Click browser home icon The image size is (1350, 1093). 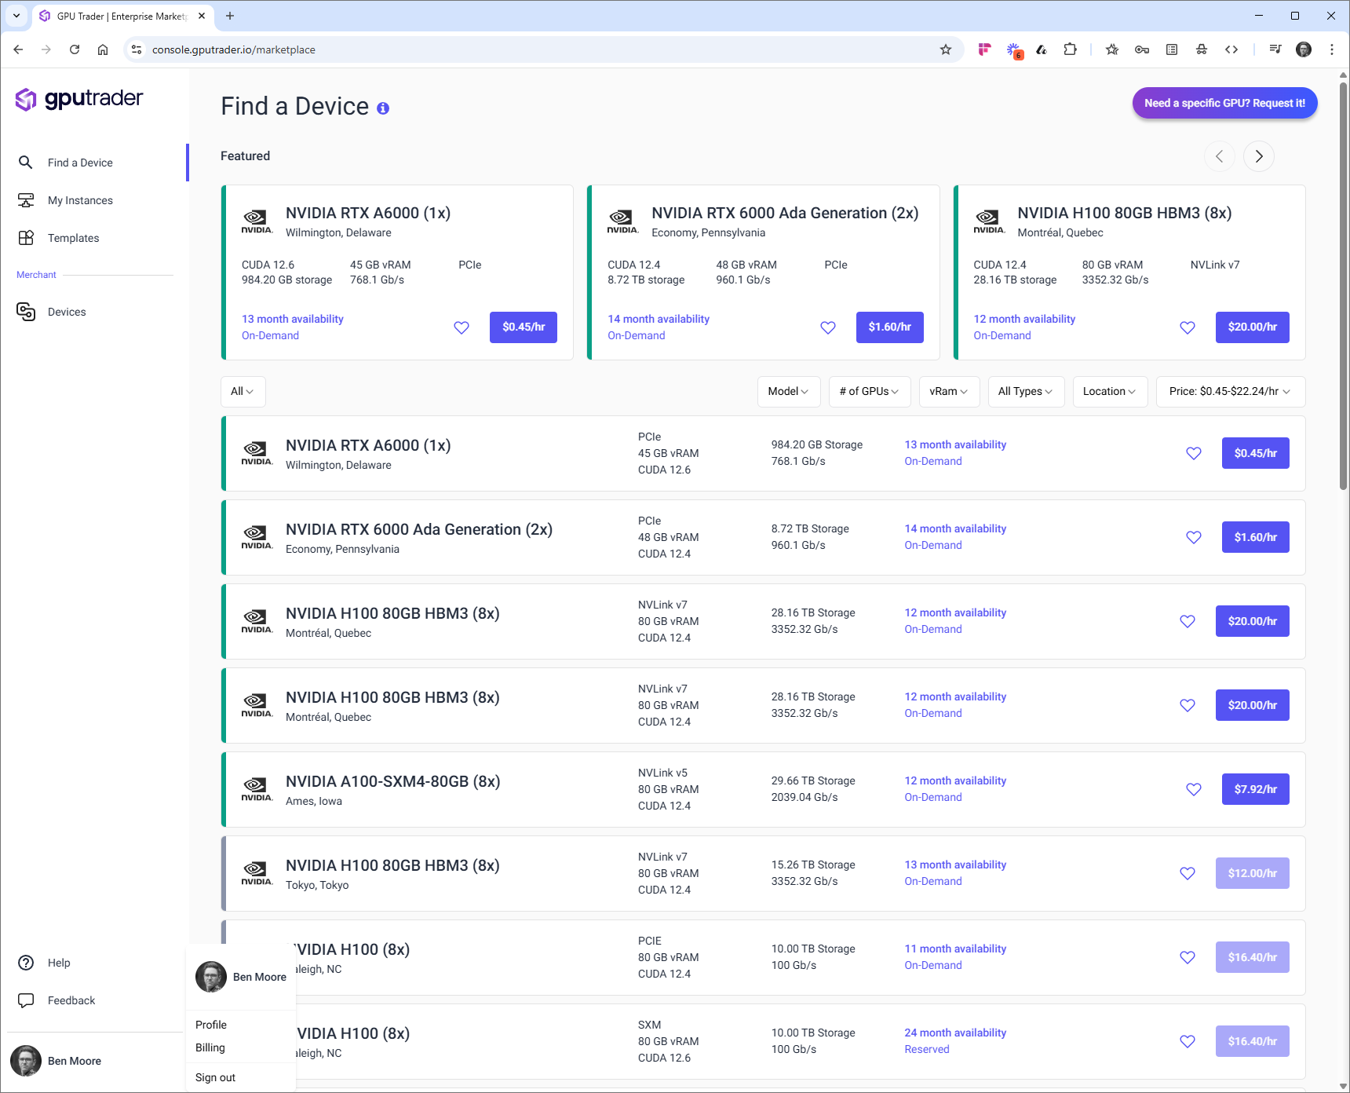103,49
